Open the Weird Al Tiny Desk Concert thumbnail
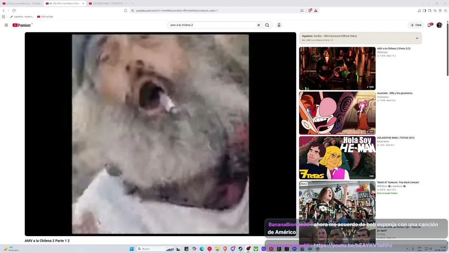 click(337, 202)
